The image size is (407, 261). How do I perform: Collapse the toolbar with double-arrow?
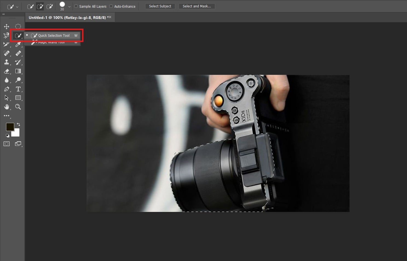pyautogui.click(x=3, y=14)
